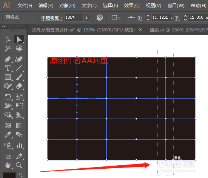
Task: Select the Scale tool
Action: 19,97
